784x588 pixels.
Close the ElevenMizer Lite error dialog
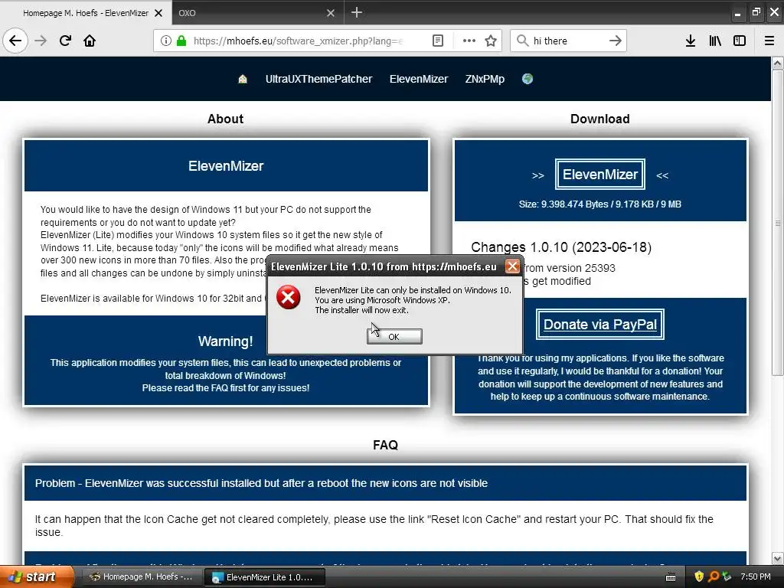512,266
